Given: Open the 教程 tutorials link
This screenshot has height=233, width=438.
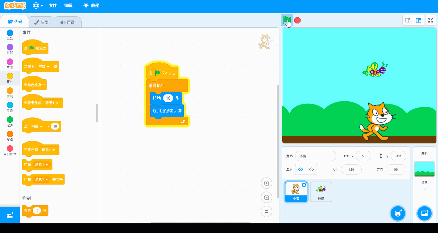Looking at the screenshot, I should pos(91,5).
